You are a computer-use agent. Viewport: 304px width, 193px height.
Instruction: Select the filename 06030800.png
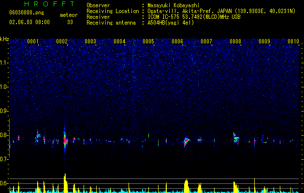coord(27,13)
